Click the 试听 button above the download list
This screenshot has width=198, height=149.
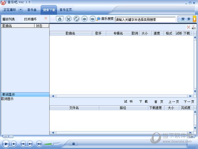[x=128, y=102]
